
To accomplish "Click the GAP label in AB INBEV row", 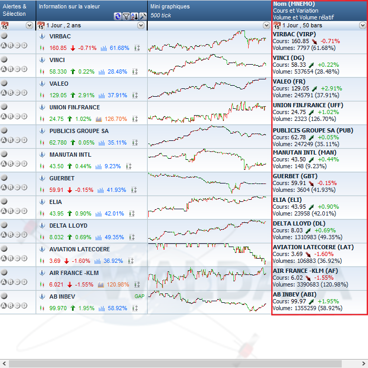I will point(139,297).
